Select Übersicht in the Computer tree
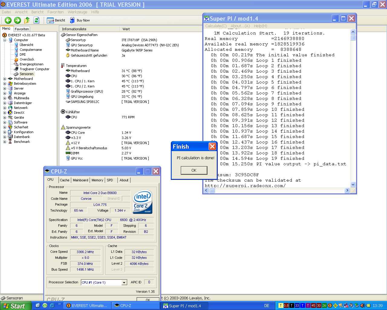 [x=26, y=45]
